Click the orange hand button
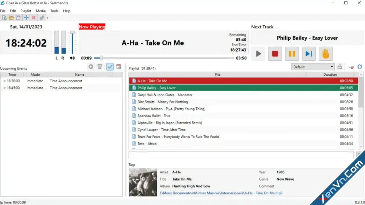The width and height of the screenshot is (365, 205). coord(326,54)
